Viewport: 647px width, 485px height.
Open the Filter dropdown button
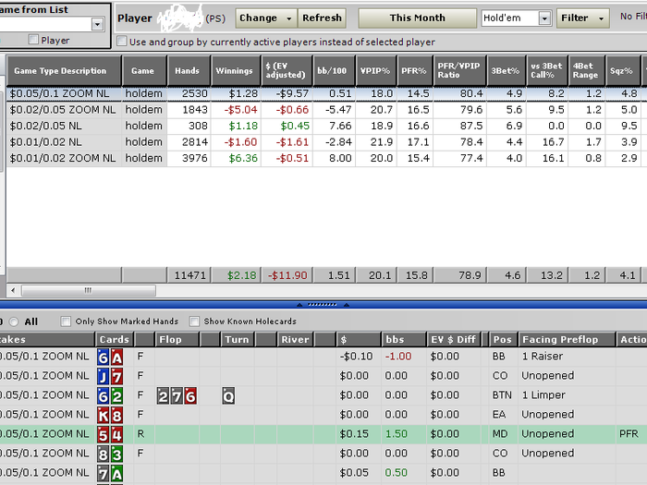[582, 18]
